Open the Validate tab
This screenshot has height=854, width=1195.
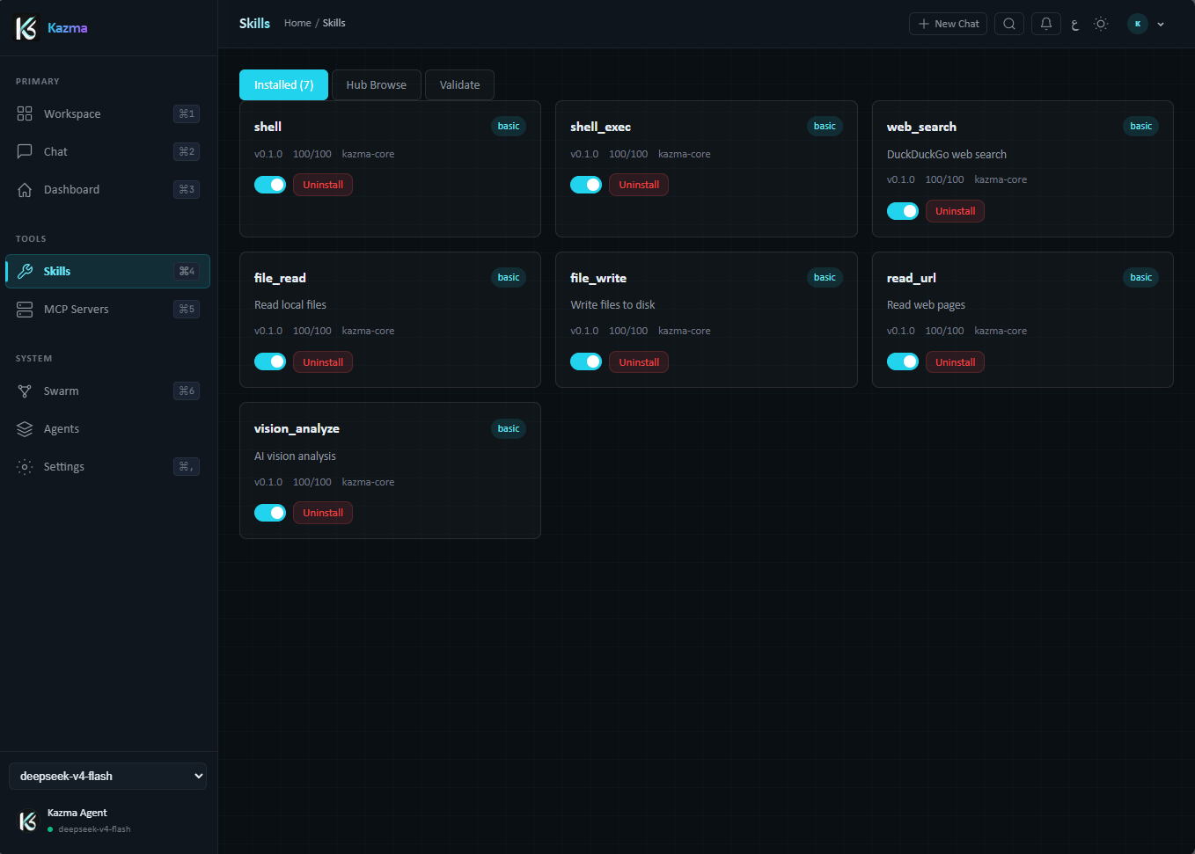460,85
